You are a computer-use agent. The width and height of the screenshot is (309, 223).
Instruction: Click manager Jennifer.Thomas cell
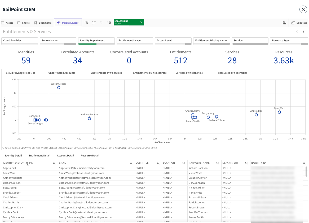[x=204, y=212]
